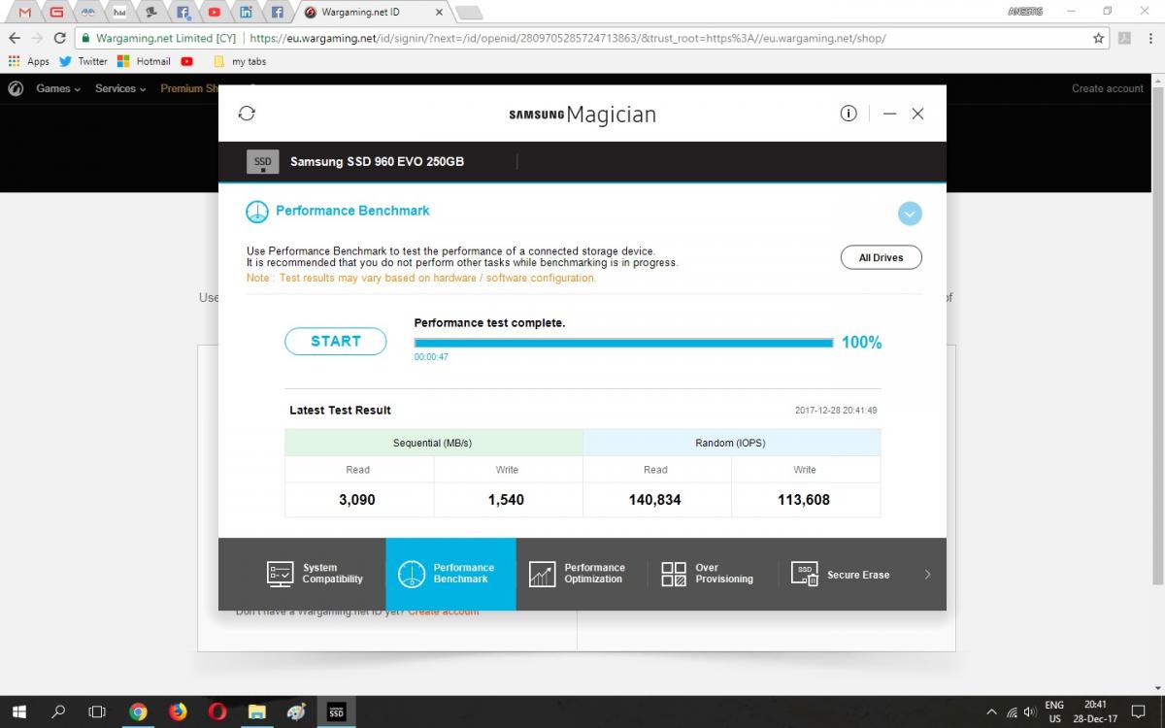Open a new Chrome tab

coord(469,13)
